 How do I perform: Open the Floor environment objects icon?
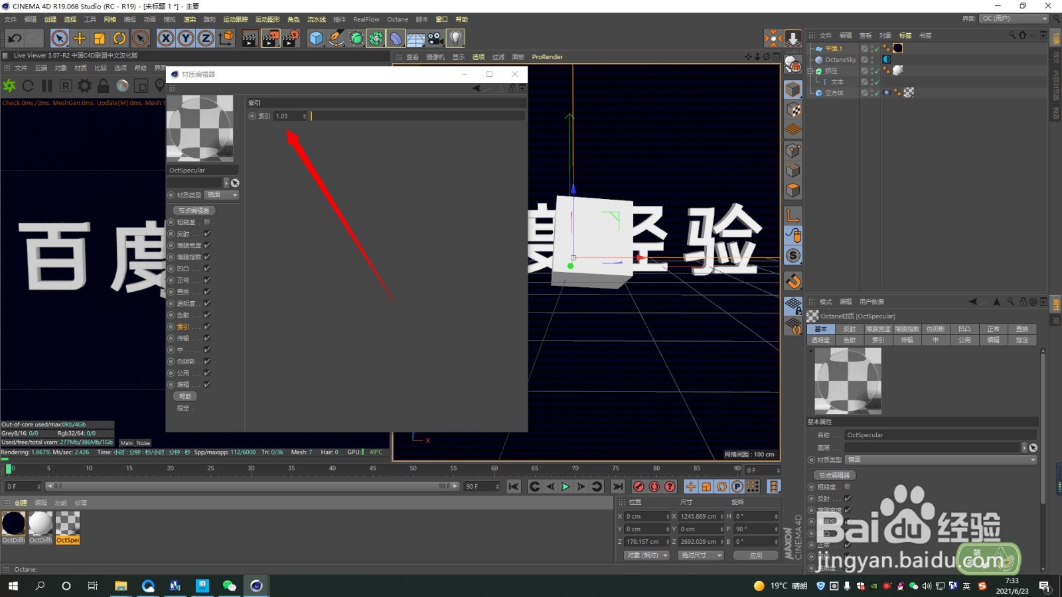(416, 38)
